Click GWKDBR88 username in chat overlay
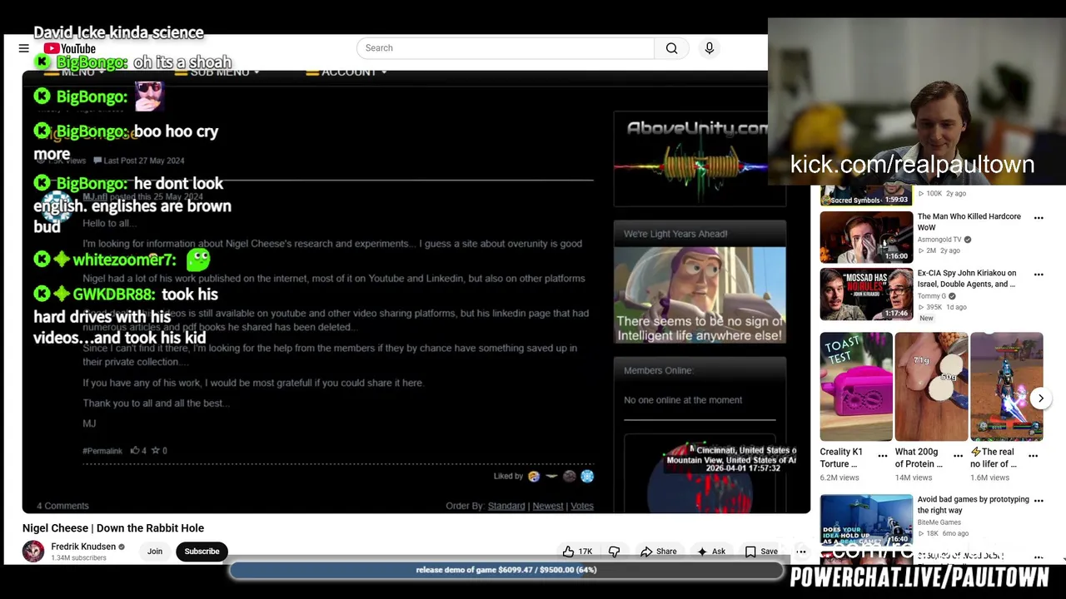This screenshot has width=1066, height=599. click(114, 295)
